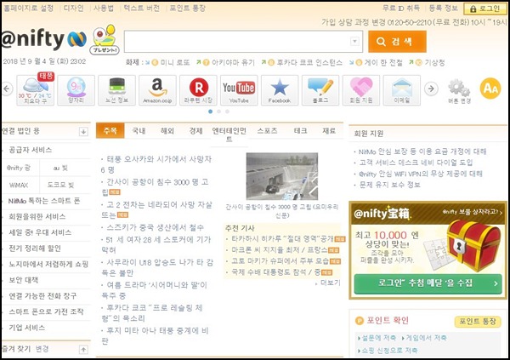
Task: Click the left carousel arrow
Action: click(7, 89)
